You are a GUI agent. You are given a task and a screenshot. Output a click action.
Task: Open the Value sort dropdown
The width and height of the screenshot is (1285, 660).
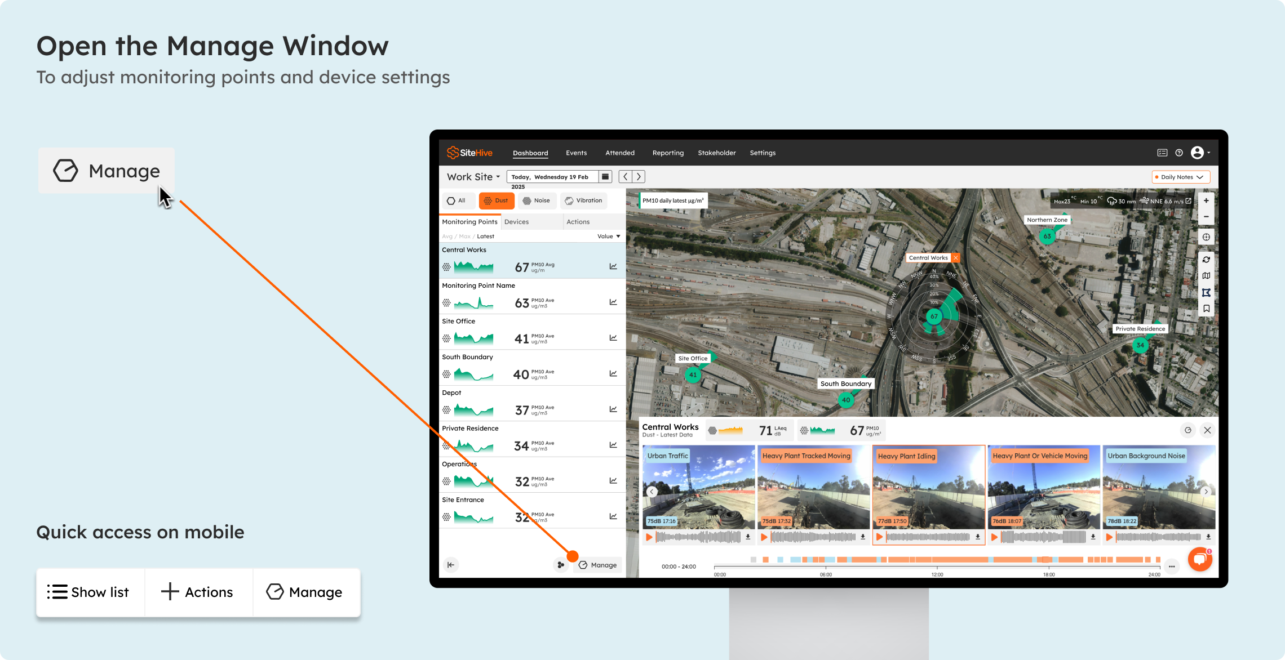609,237
